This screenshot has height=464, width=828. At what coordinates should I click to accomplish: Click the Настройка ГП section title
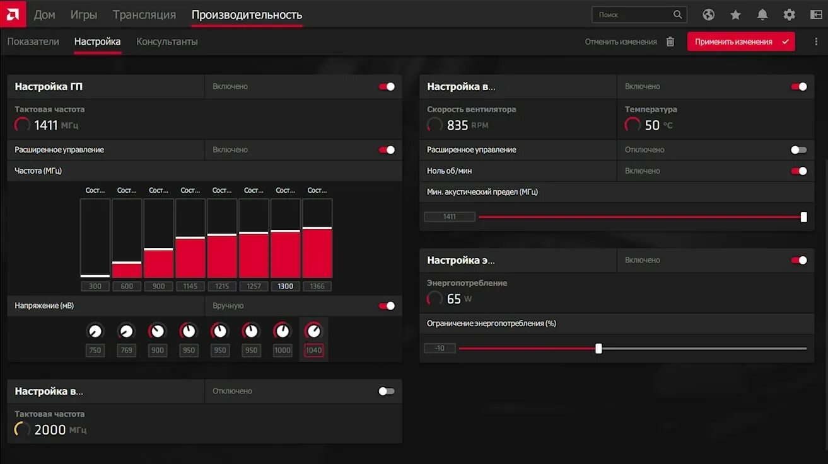click(49, 86)
